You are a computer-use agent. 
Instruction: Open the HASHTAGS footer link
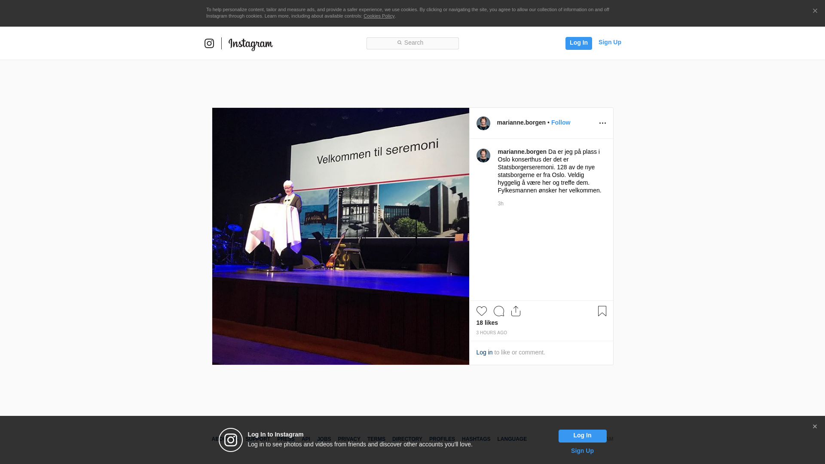point(476,439)
